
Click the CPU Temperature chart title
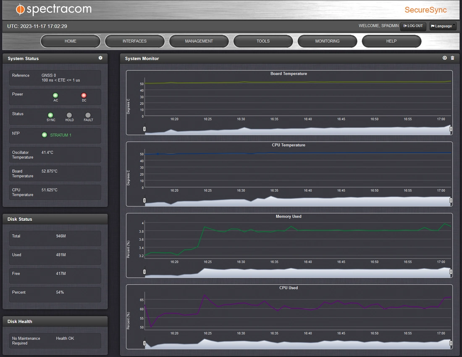pos(289,145)
